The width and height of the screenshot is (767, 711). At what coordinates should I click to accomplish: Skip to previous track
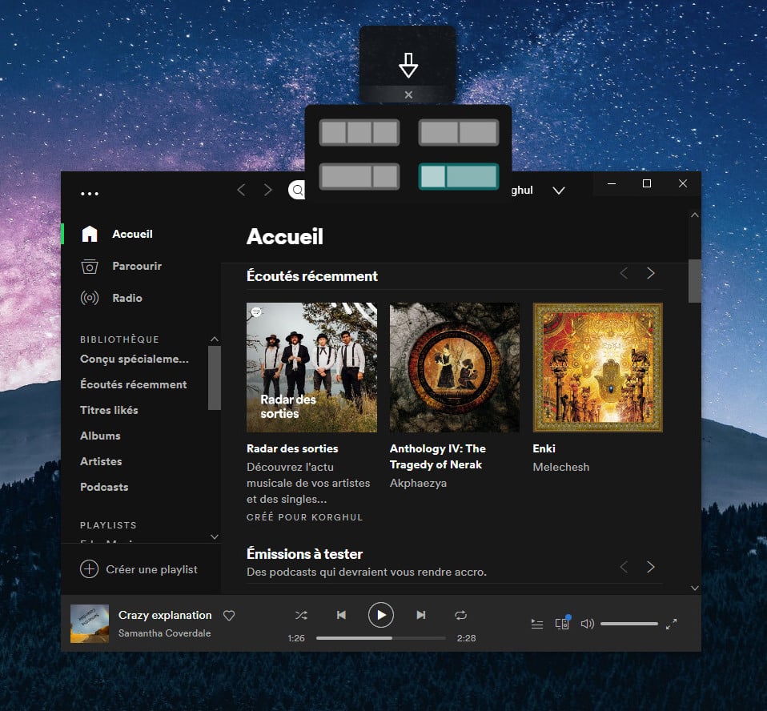341,615
